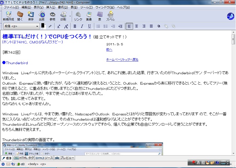Click the IME あ input mode indicator
236x168 pixels.
click(x=198, y=163)
